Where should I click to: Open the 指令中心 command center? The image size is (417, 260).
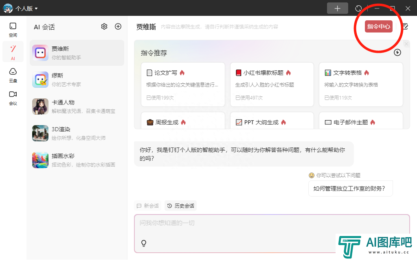pyautogui.click(x=378, y=26)
